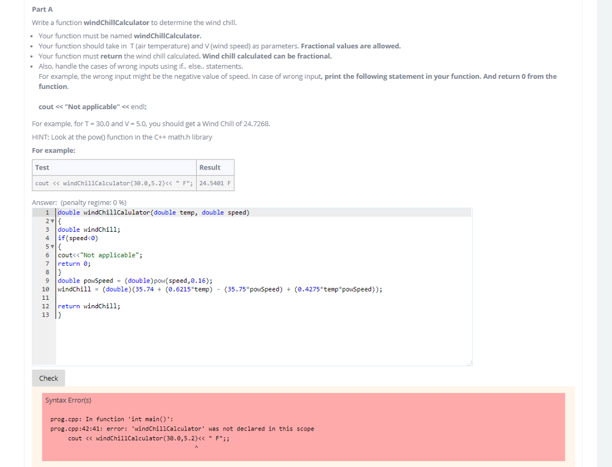Click the return windChill statement on line 12
612x467 pixels.
(x=90, y=306)
